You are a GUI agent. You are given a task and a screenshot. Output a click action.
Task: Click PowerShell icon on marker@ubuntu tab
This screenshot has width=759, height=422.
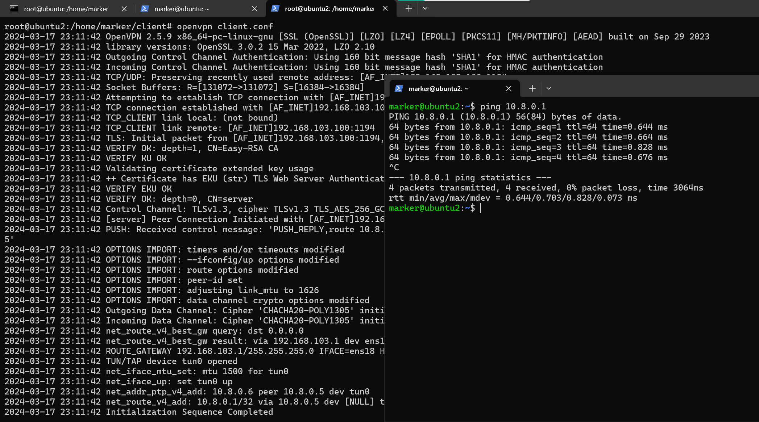pos(145,9)
